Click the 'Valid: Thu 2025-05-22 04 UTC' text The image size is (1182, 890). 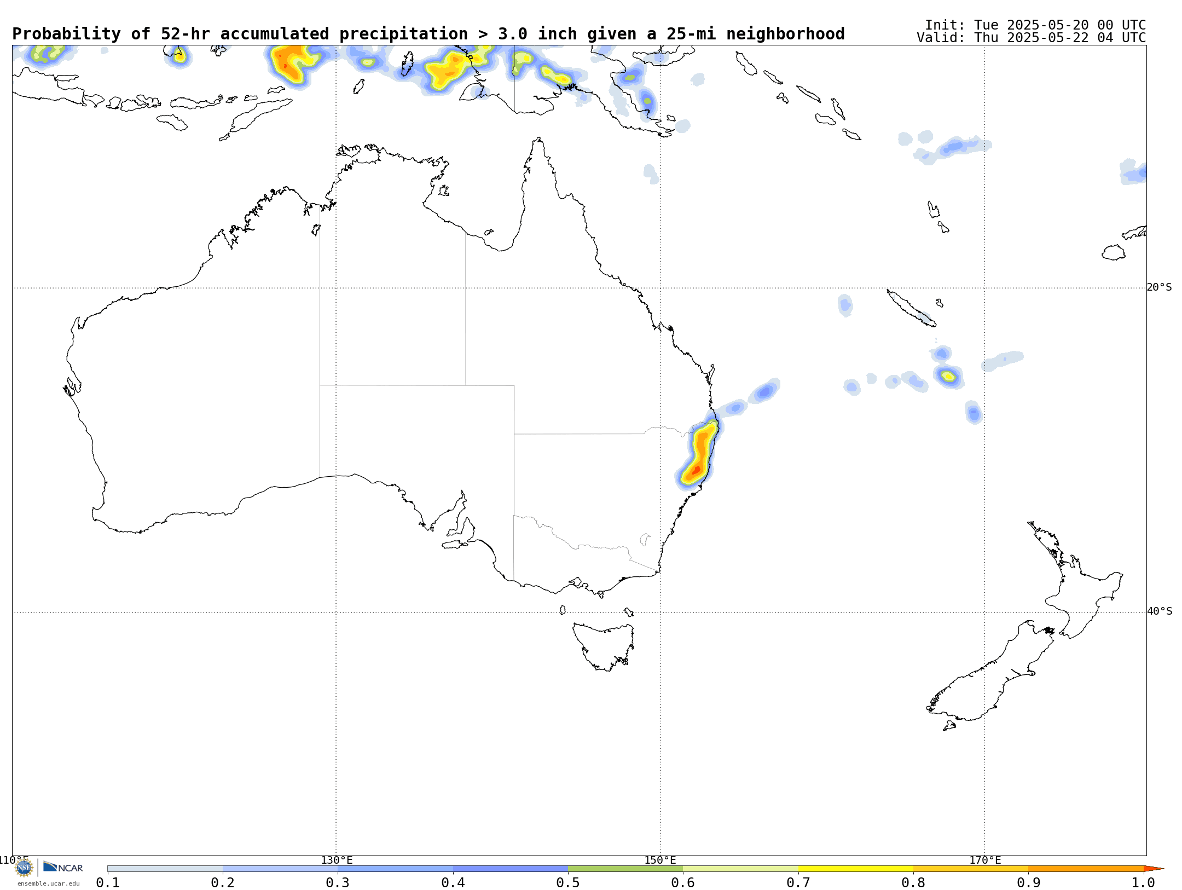[x=1031, y=38]
